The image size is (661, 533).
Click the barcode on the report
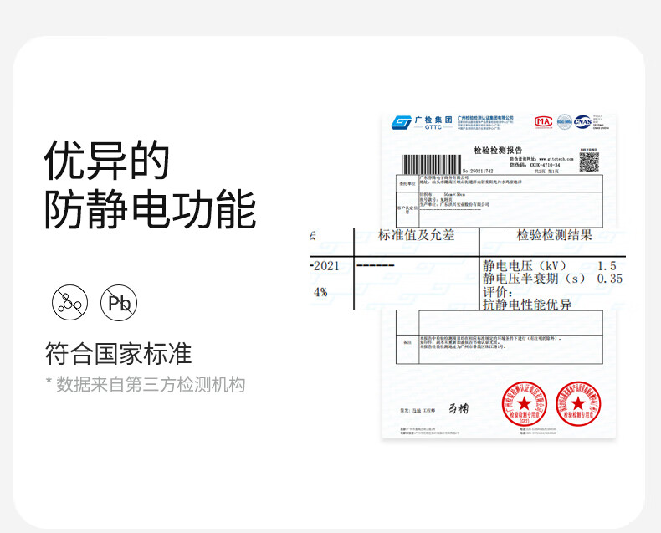click(x=432, y=165)
